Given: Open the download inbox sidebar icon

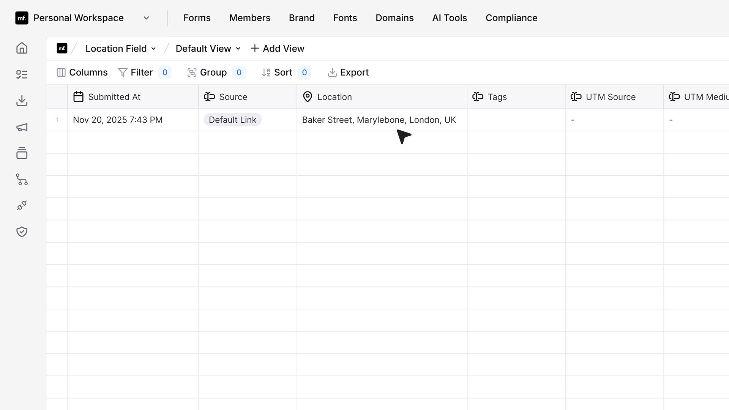Looking at the screenshot, I should point(22,101).
